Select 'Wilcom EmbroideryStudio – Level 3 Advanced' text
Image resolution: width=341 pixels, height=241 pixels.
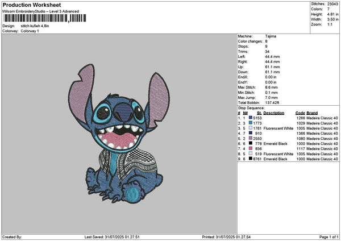[x=41, y=11]
